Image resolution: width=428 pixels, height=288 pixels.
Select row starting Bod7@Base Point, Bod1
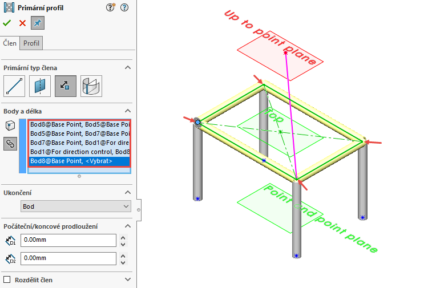(x=79, y=143)
